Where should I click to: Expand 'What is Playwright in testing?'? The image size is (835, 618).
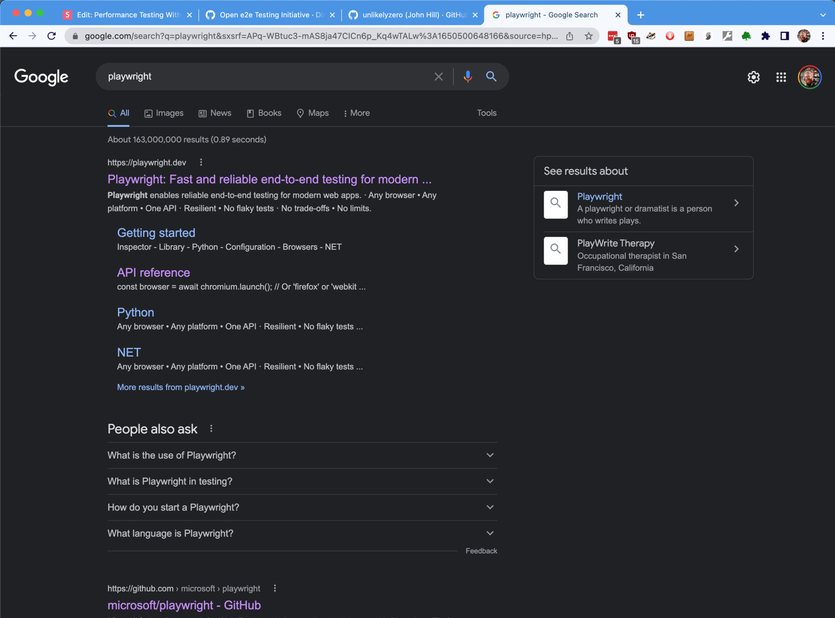point(302,482)
